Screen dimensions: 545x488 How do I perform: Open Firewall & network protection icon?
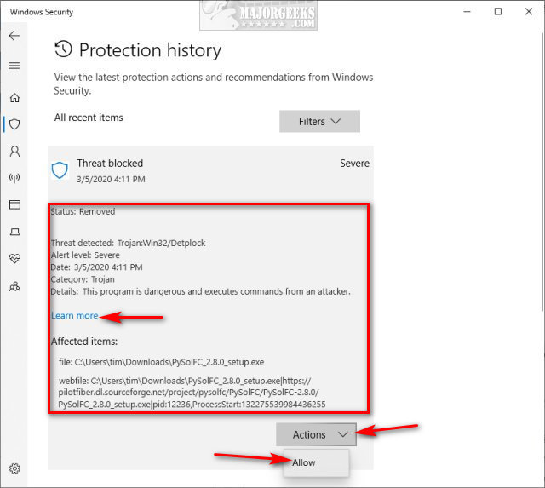pos(14,178)
